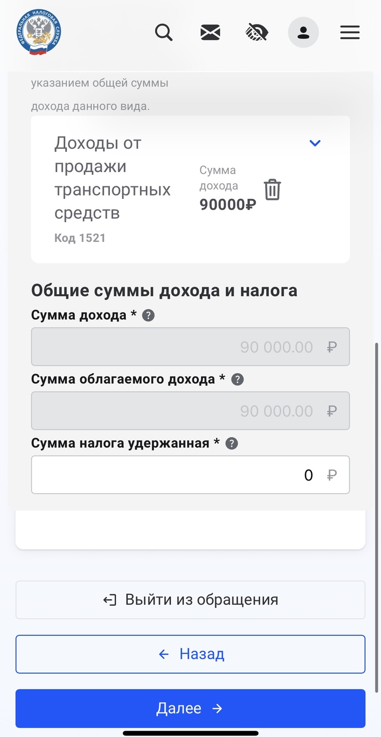Show help for Сумма дохода
This screenshot has width=381, height=737.
[148, 315]
